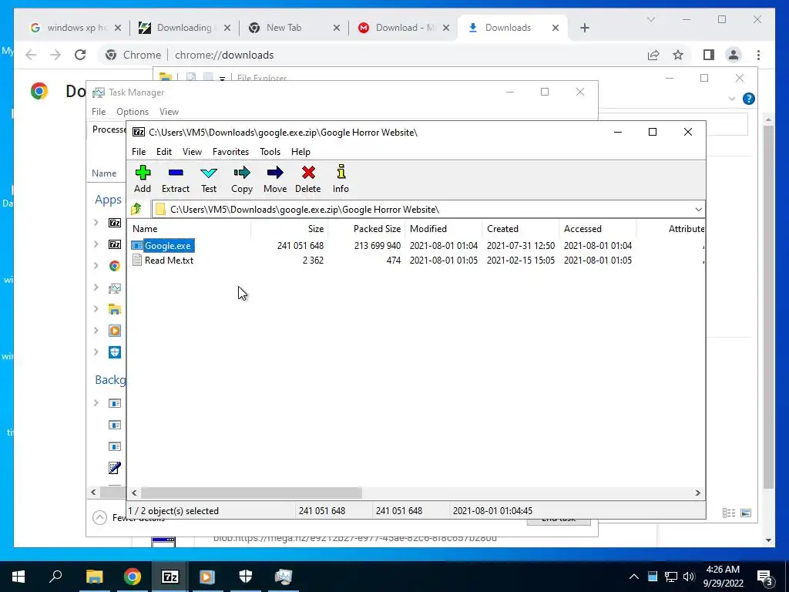Toggle Chrome side panel icon
The height and width of the screenshot is (592, 789).
click(x=709, y=55)
